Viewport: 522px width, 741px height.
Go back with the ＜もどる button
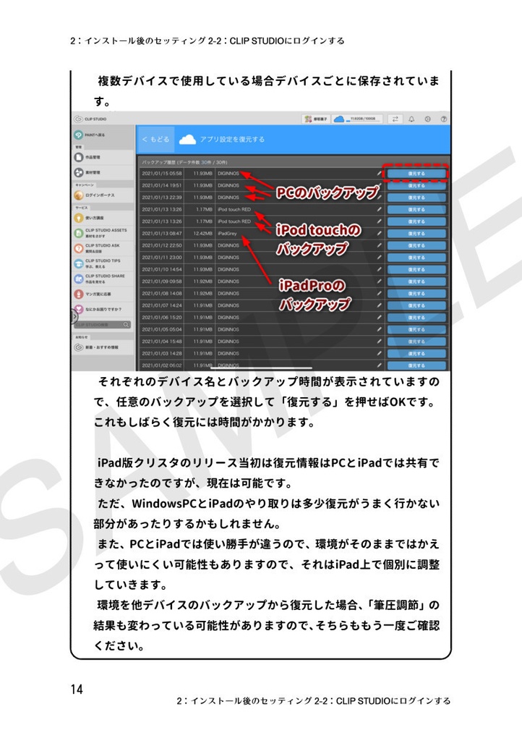(x=155, y=140)
